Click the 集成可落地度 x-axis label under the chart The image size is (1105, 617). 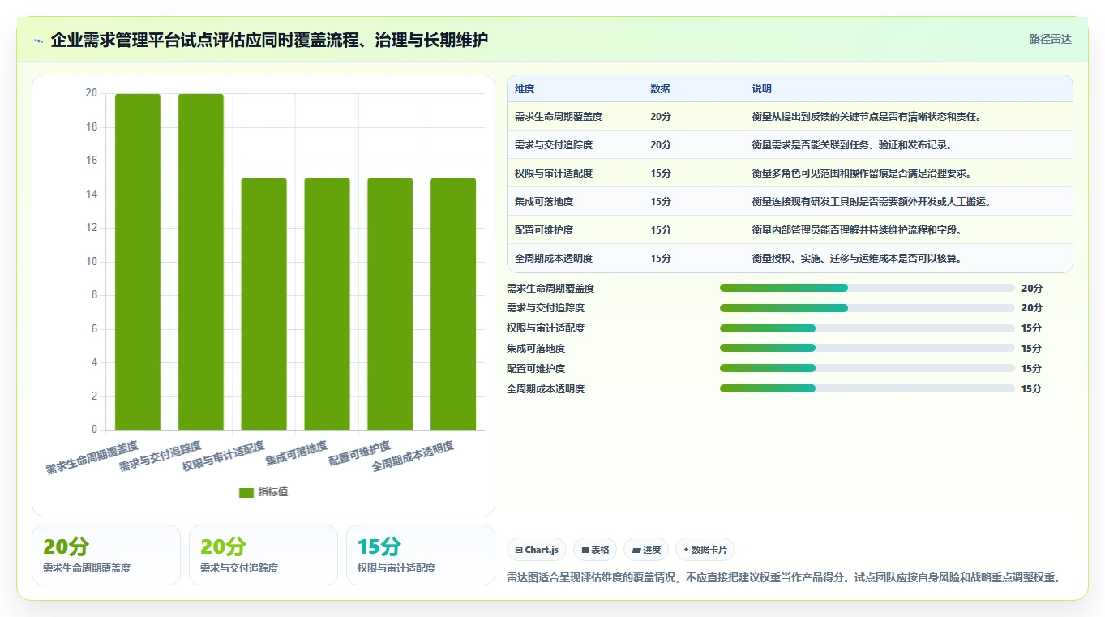(297, 452)
